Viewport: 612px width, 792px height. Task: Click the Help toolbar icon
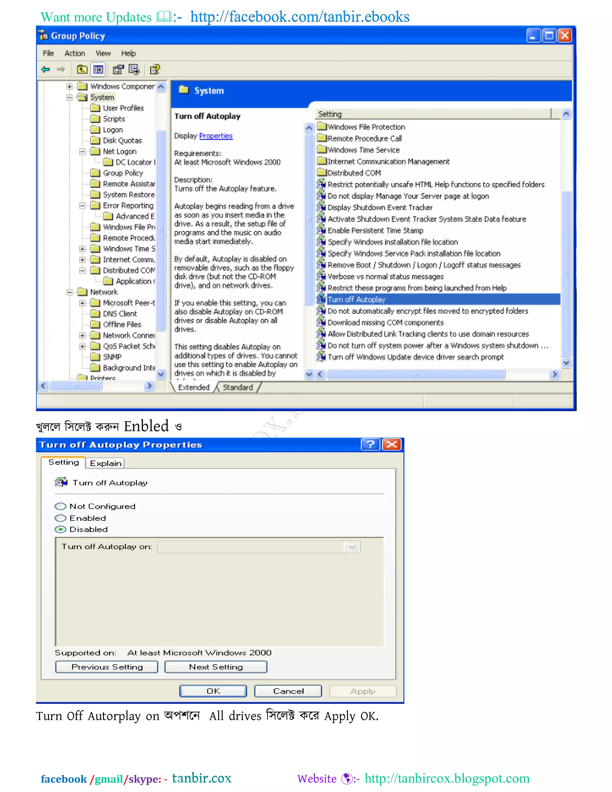click(x=155, y=69)
